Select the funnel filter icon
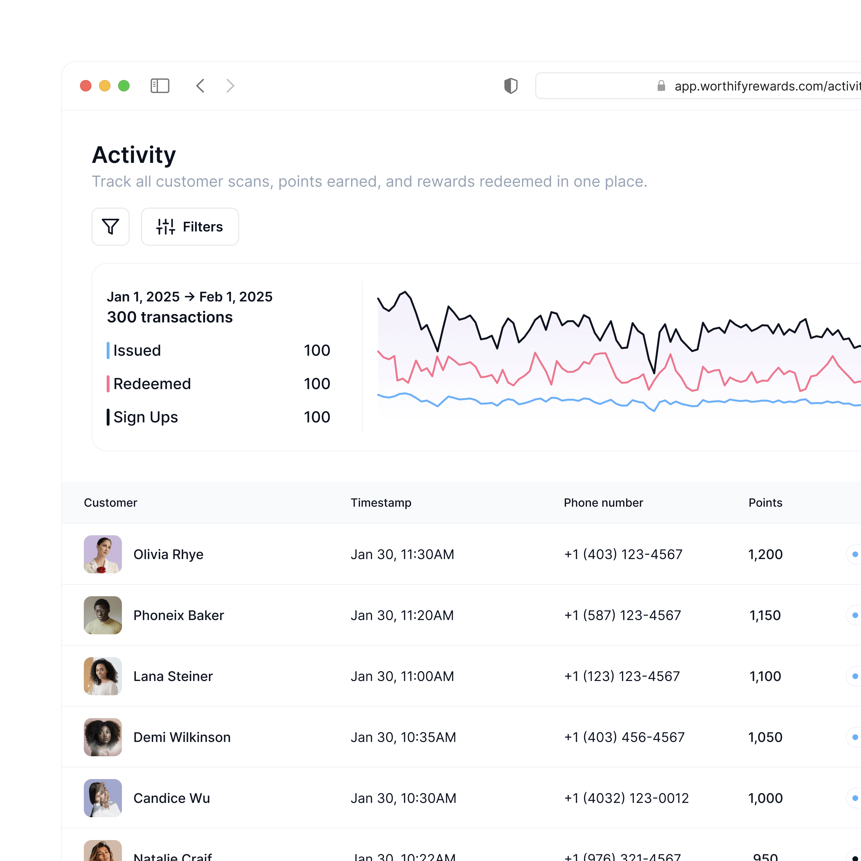The height and width of the screenshot is (861, 861). (110, 227)
